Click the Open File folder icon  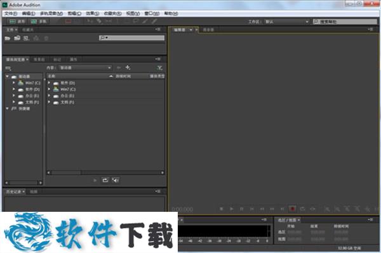[x=7, y=38]
